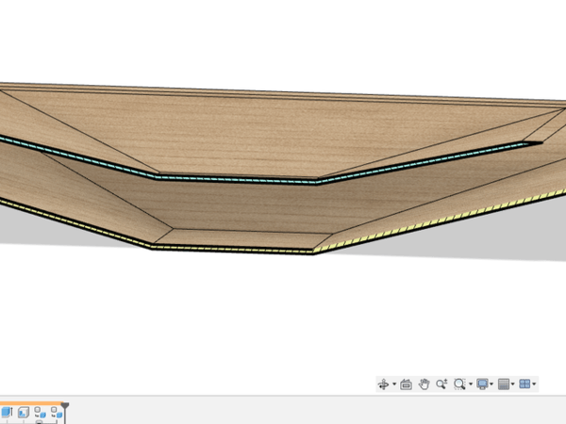Select the second feature icon in timeline
Viewport: 566px width, 424px height.
click(x=24, y=412)
